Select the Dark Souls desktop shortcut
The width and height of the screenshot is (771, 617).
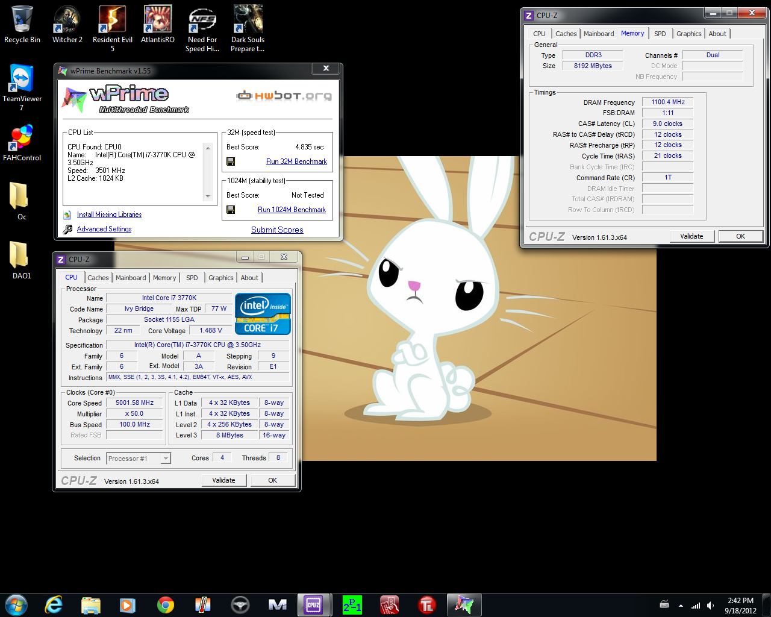(248, 28)
